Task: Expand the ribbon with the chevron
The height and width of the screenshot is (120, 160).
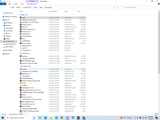Action: click(x=156, y=4)
